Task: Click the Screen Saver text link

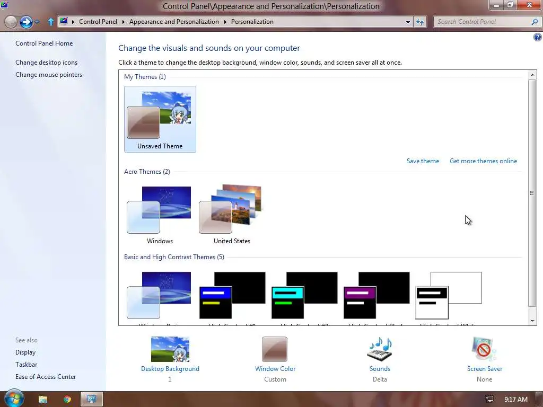Action: click(485, 369)
